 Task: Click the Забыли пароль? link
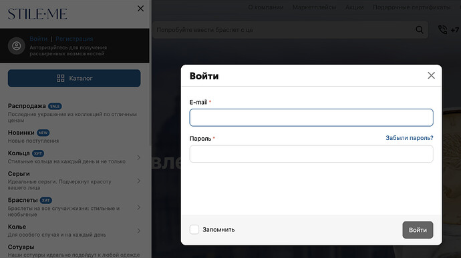(x=410, y=137)
